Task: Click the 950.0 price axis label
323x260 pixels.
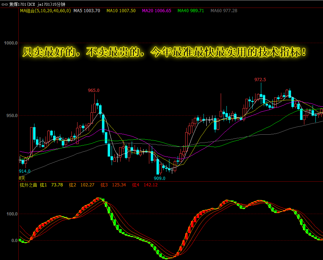Action: 12,116
